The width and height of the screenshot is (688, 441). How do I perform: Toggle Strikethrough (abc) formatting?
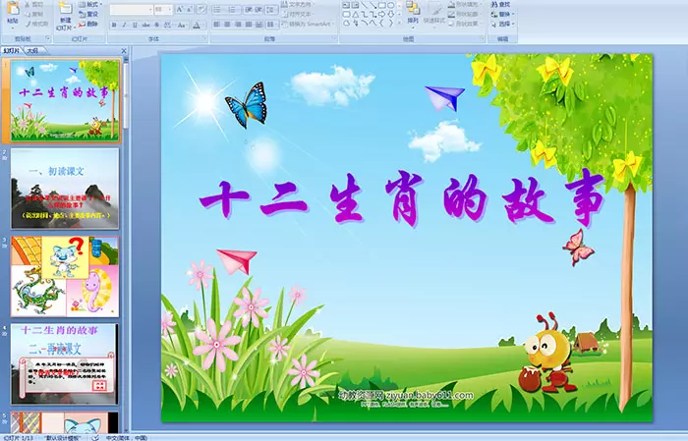click(x=145, y=25)
